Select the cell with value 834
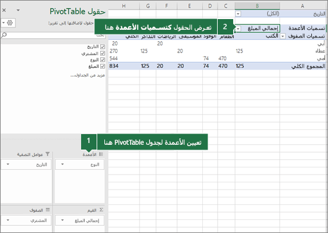Viewport: 328px width, 233px height. click(124, 66)
